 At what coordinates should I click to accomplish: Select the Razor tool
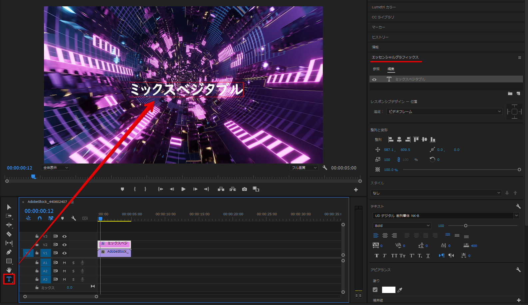(9, 234)
